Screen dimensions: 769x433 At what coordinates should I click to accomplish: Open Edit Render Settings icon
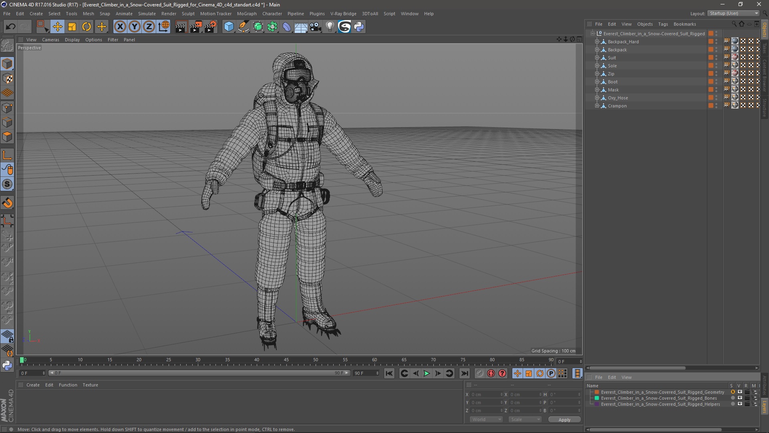coord(211,27)
